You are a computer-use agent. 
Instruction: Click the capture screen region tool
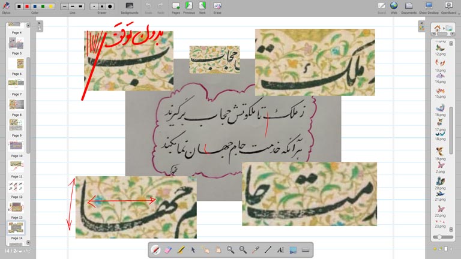pyautogui.click(x=293, y=249)
